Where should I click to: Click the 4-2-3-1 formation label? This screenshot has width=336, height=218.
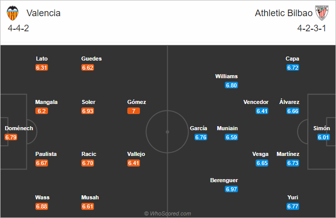(x=312, y=28)
